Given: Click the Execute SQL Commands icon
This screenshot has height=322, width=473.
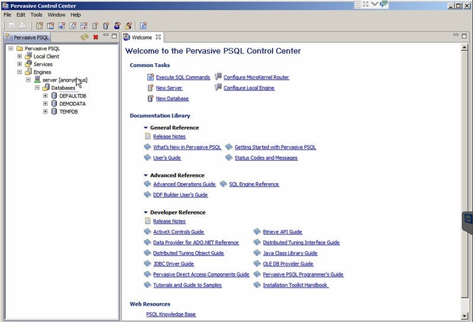Looking at the screenshot, I should point(151,77).
